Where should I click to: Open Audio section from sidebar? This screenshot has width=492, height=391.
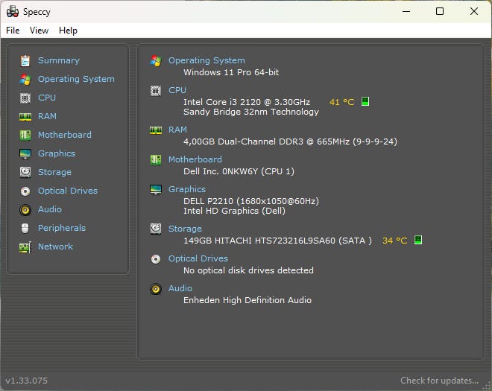(x=50, y=209)
